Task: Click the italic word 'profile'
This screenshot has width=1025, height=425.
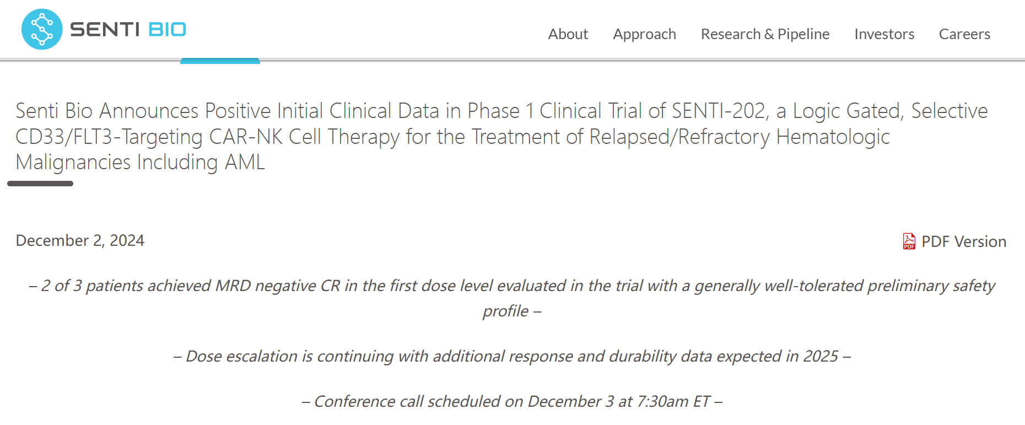Action: (x=505, y=311)
